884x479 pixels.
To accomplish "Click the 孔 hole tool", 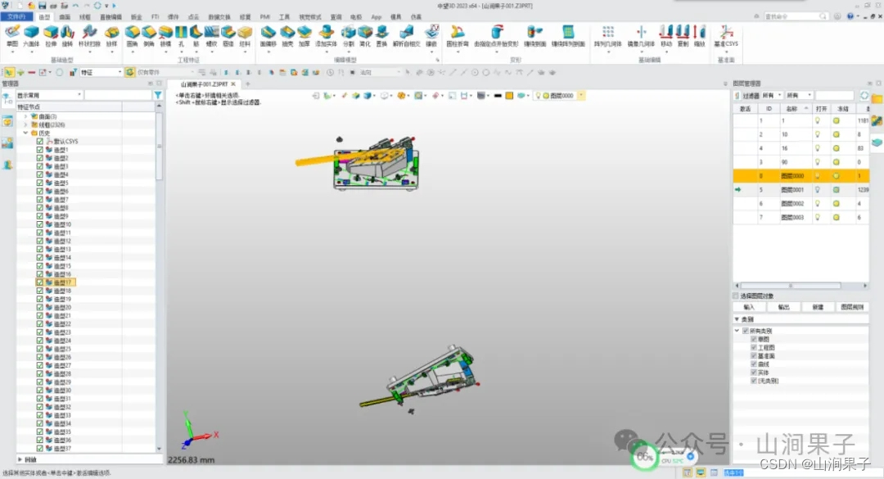I will coord(181,35).
